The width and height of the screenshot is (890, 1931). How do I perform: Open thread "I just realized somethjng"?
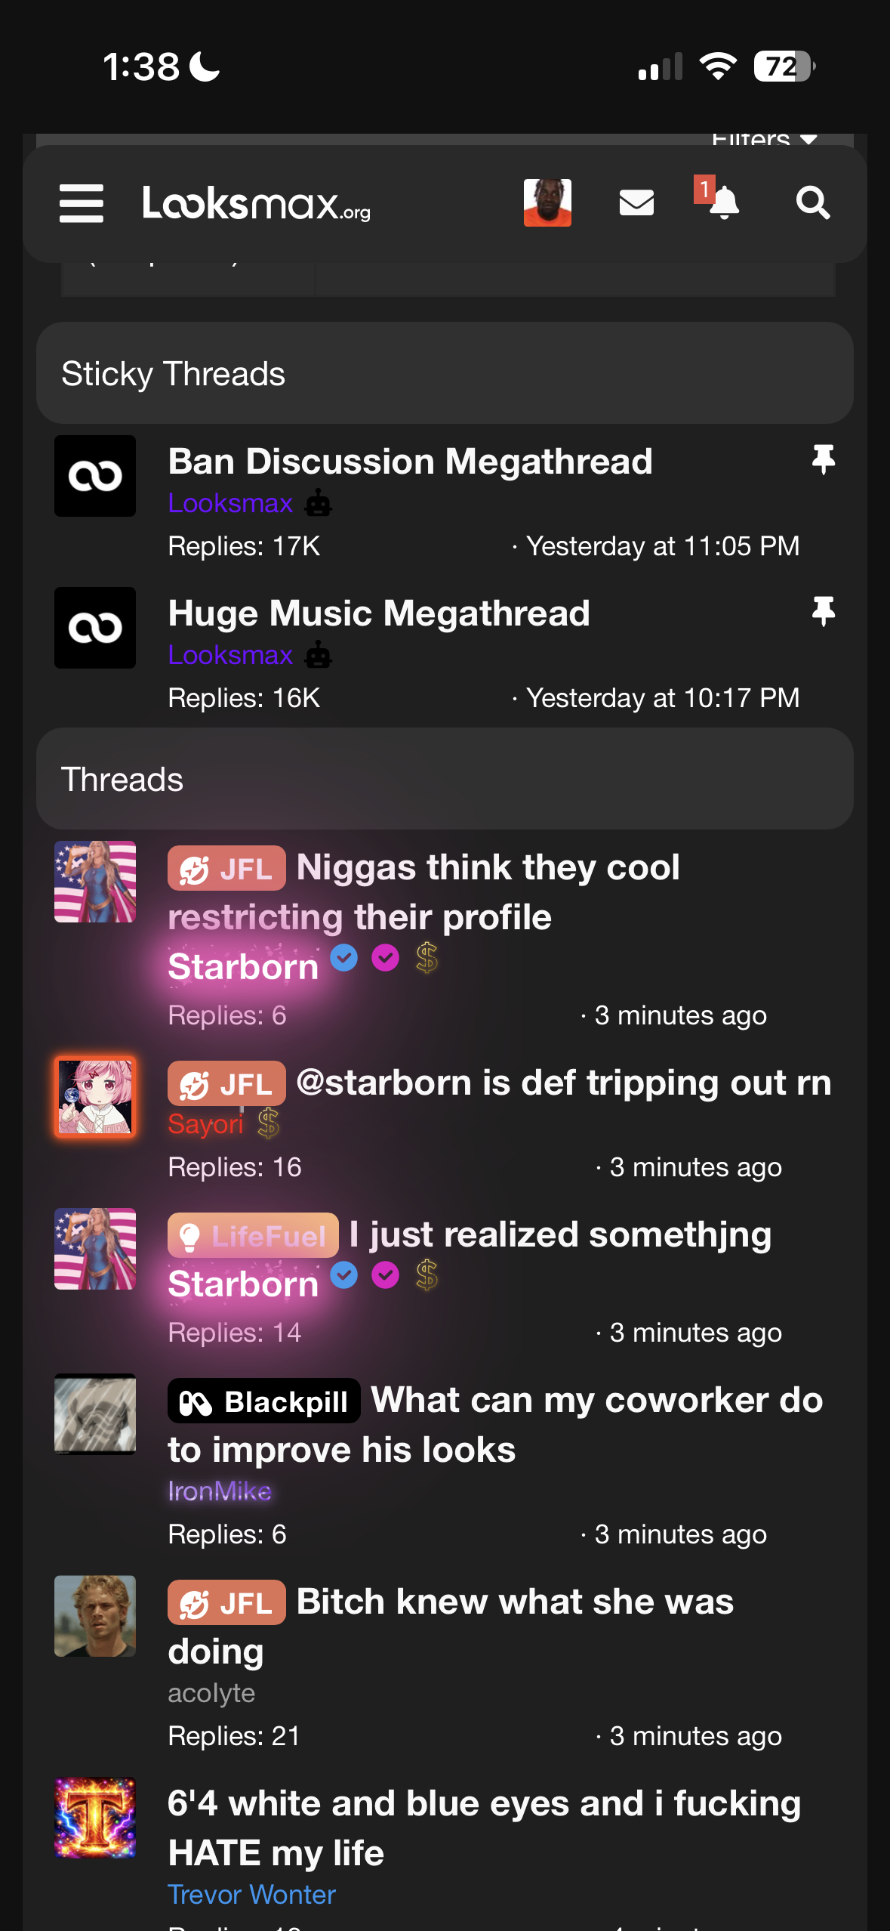560,1235
